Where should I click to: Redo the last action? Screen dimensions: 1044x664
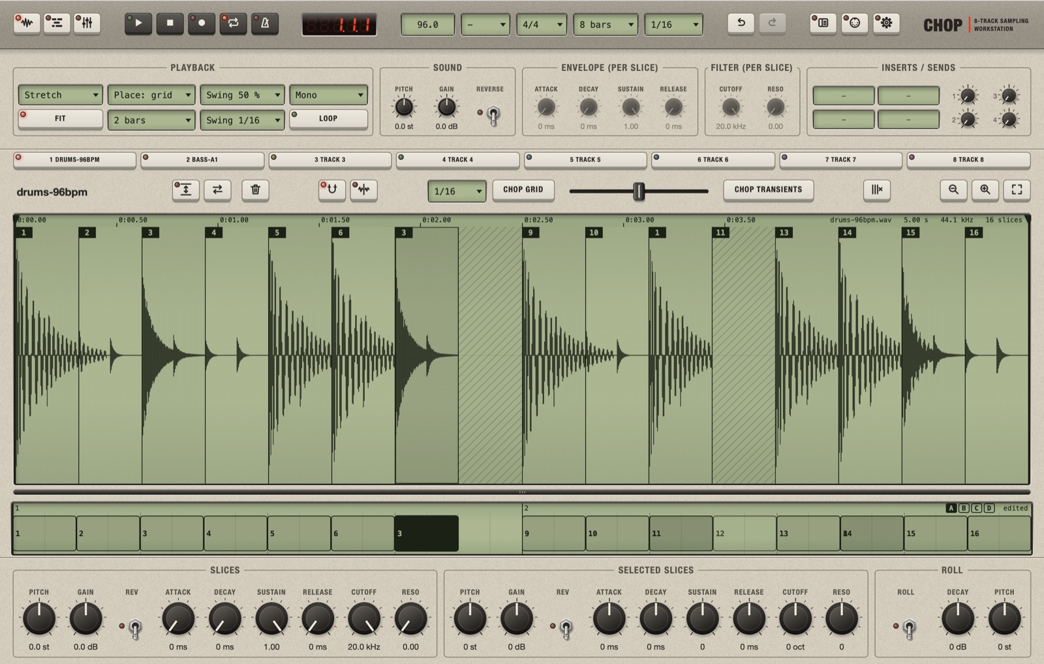coord(772,23)
